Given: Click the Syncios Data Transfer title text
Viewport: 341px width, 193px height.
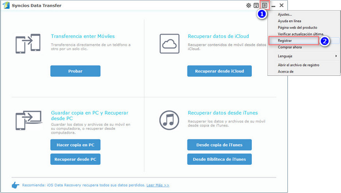Looking at the screenshot, I should point(37,5).
